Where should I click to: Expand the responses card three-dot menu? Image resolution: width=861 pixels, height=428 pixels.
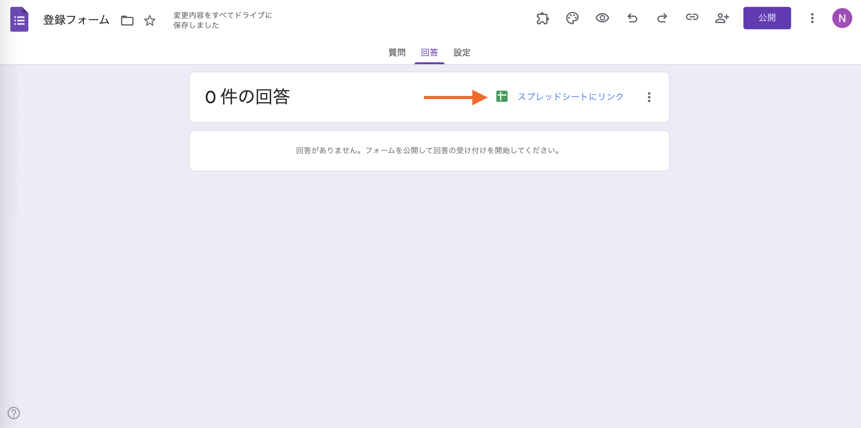649,97
